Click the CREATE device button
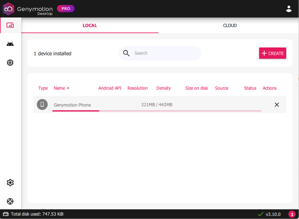 [272, 53]
